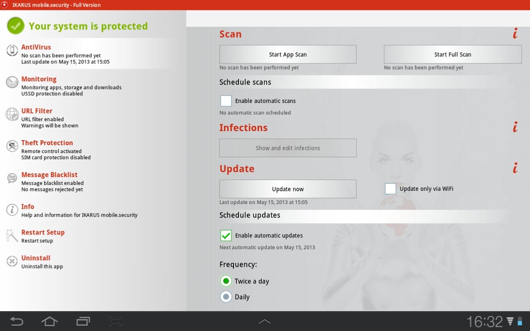Open the Message Blacklist envelope icon
This screenshot has width=530, height=331.
(12, 178)
